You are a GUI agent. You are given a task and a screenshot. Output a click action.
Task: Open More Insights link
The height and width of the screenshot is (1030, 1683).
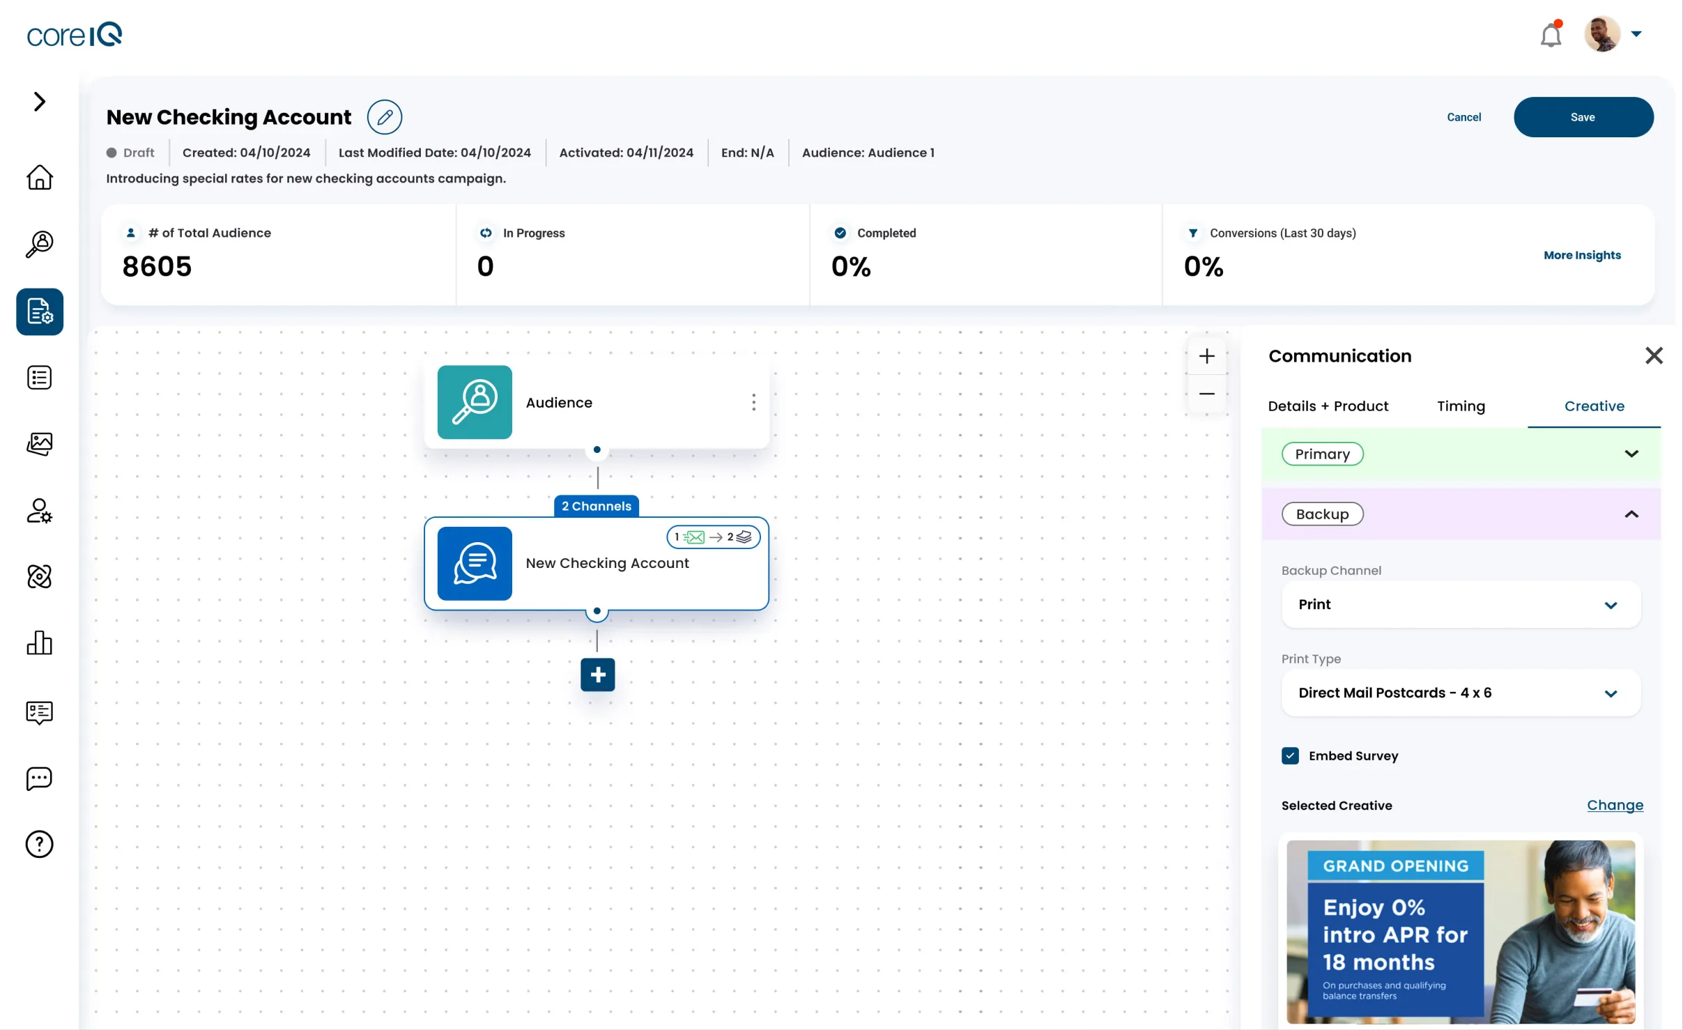1582,255
